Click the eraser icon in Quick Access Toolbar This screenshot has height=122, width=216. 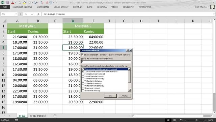[47, 2]
